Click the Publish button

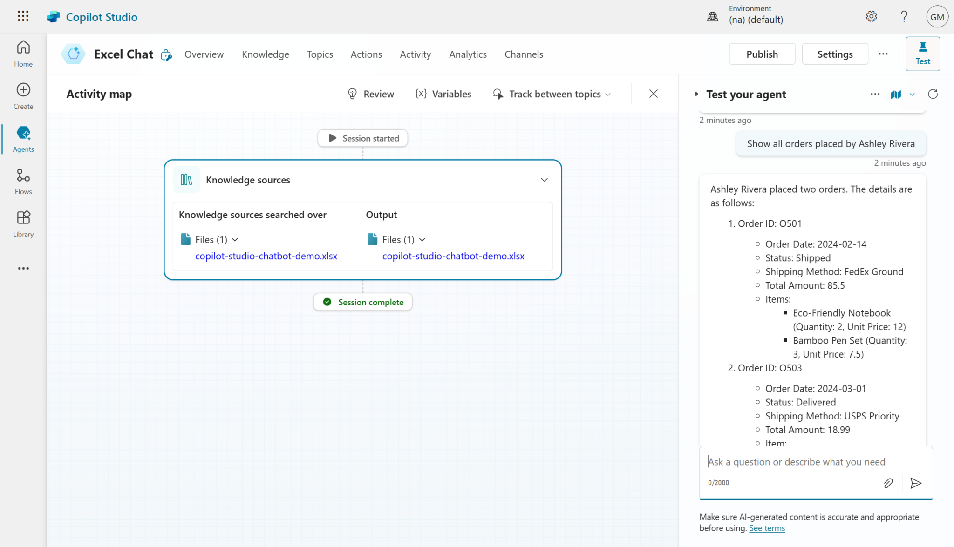click(762, 54)
